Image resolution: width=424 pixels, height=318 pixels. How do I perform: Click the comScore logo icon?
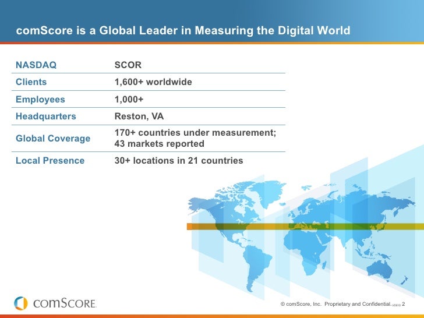click(21, 303)
